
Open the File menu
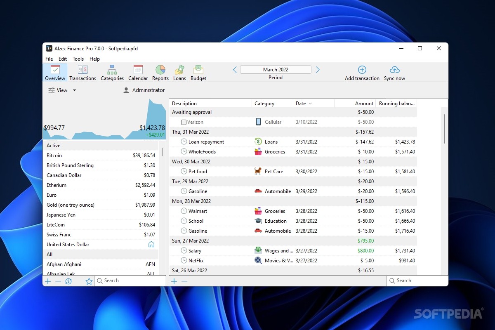coord(49,59)
